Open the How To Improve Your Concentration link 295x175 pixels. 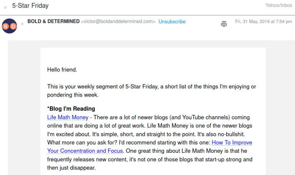[x=232, y=142]
